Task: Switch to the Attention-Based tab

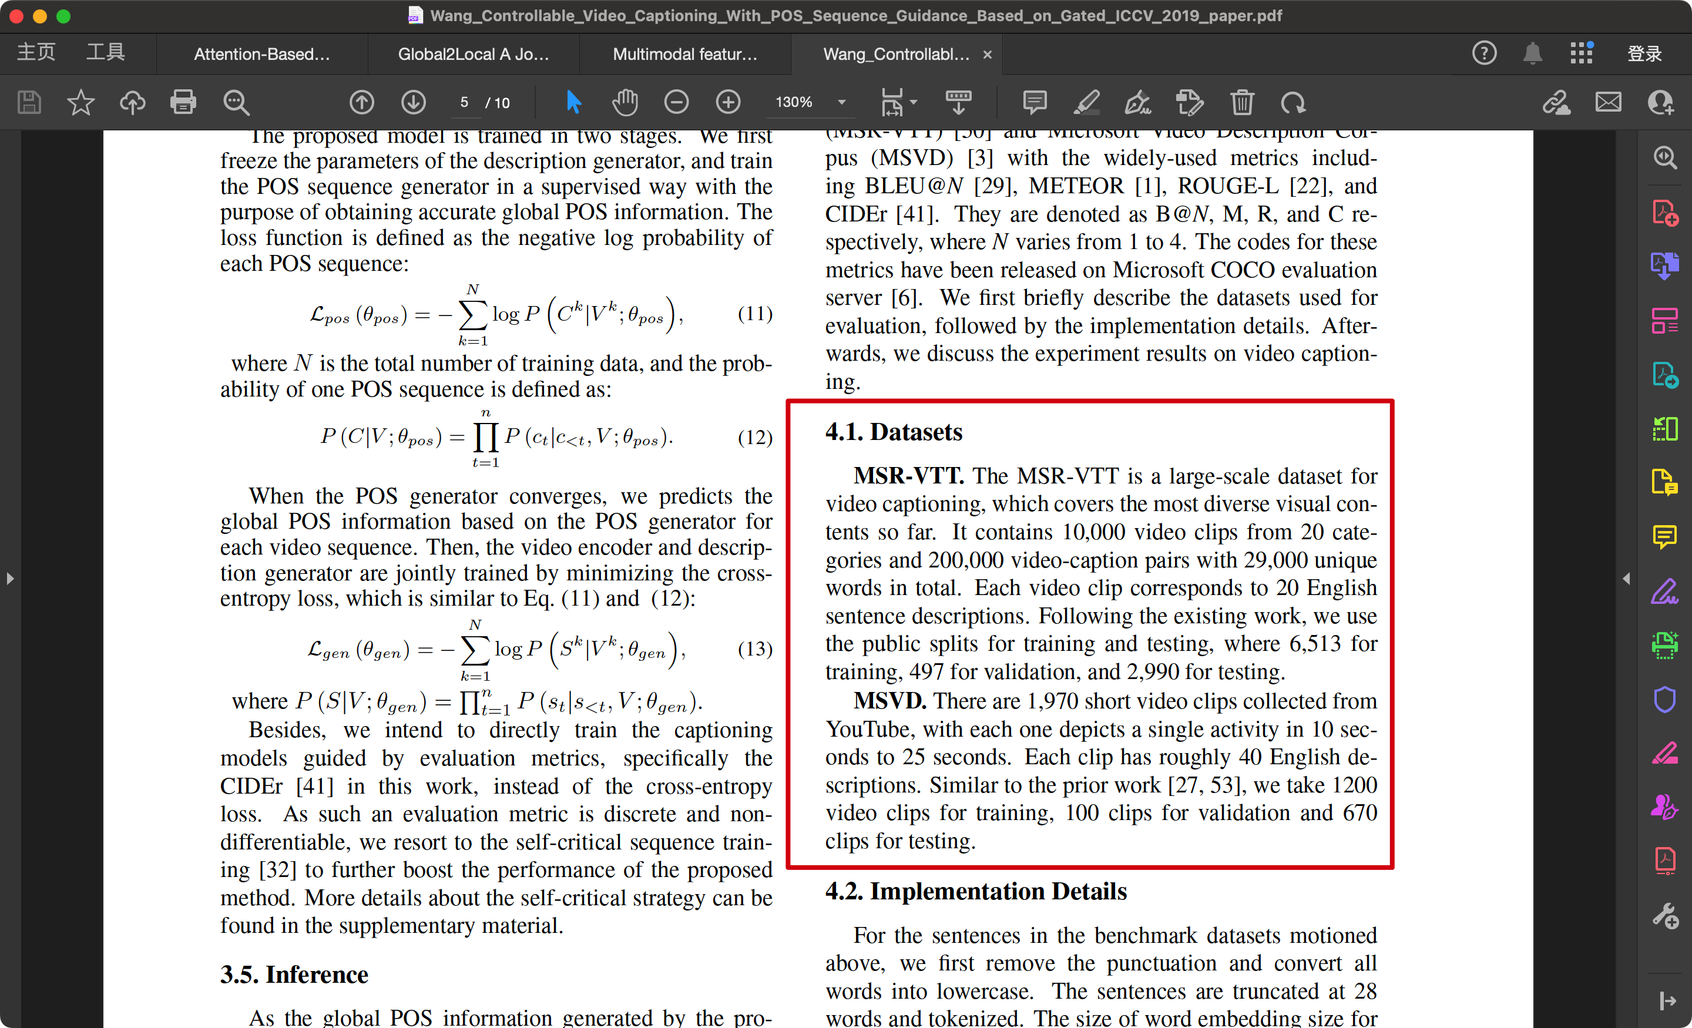Action: point(261,54)
